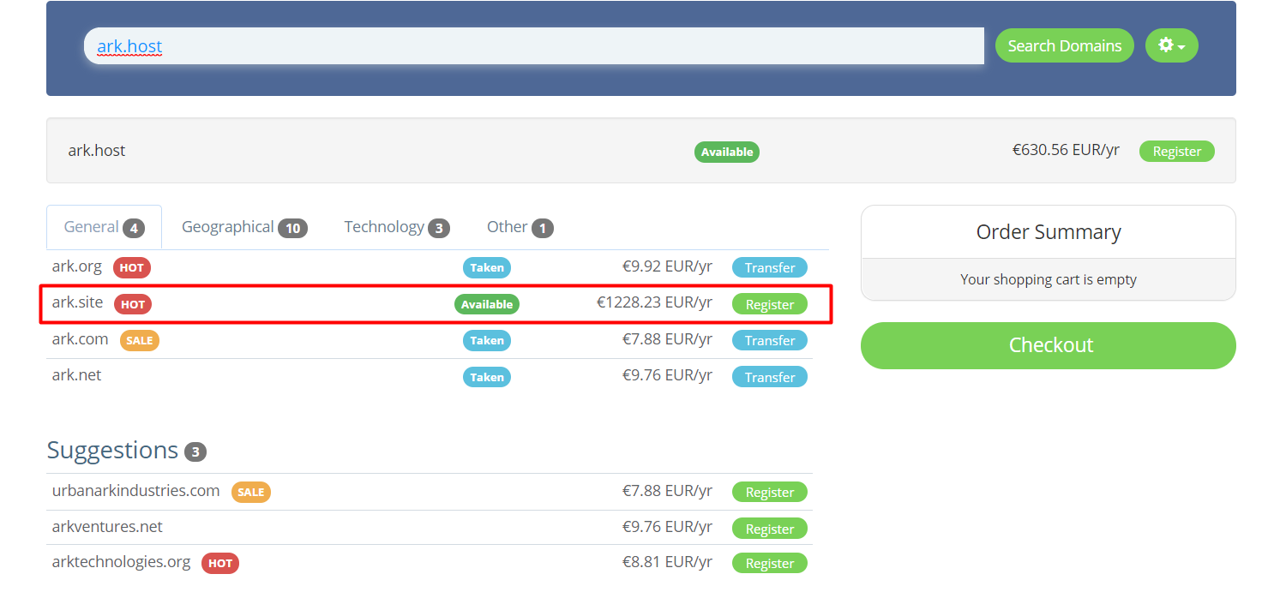Screen dimensions: 1274x610
Task: Open the search settings gear dropdown
Action: click(1171, 45)
